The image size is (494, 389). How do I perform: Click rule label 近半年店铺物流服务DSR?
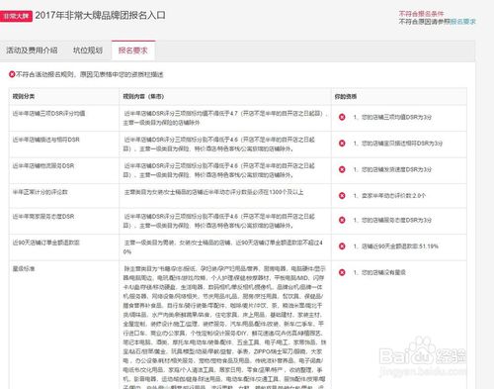click(43, 165)
